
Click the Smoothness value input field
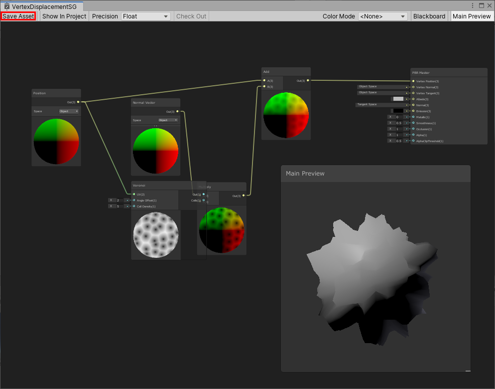(398, 123)
